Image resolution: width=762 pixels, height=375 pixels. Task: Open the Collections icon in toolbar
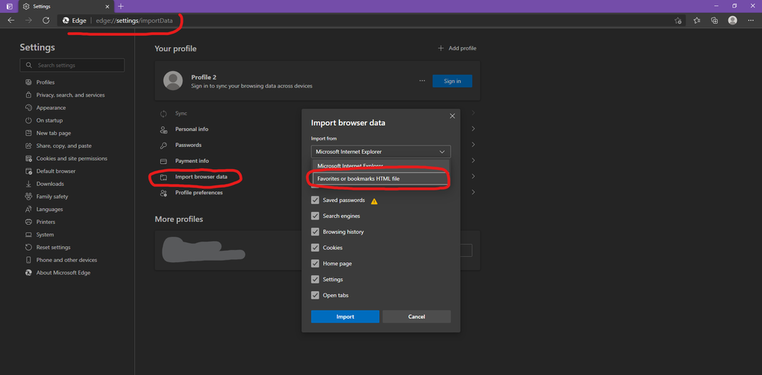tap(715, 21)
